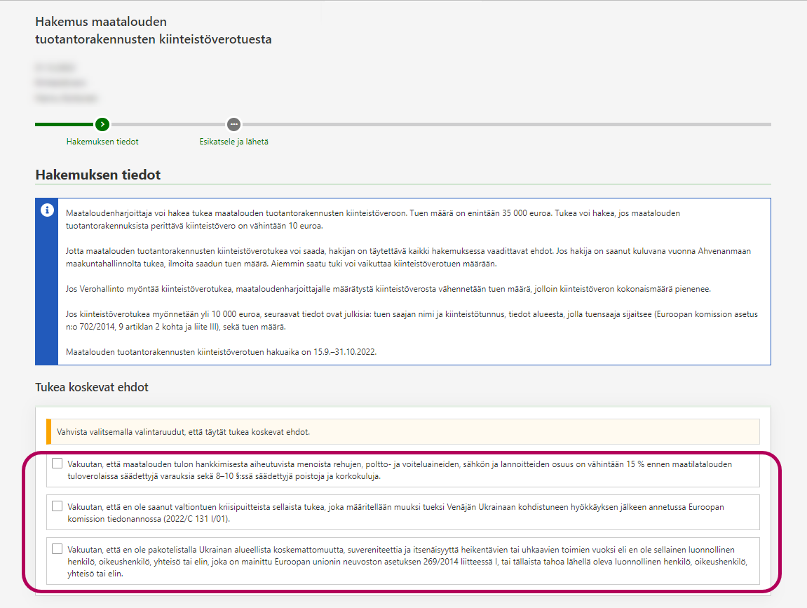
Task: Click the blue info icon in notice box
Action: tap(47, 210)
